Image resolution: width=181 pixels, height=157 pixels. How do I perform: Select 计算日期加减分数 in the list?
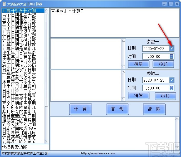(x=23, y=40)
